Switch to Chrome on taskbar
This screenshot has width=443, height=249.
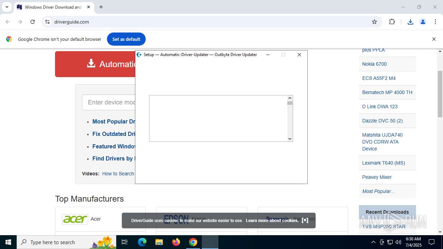click(193, 242)
